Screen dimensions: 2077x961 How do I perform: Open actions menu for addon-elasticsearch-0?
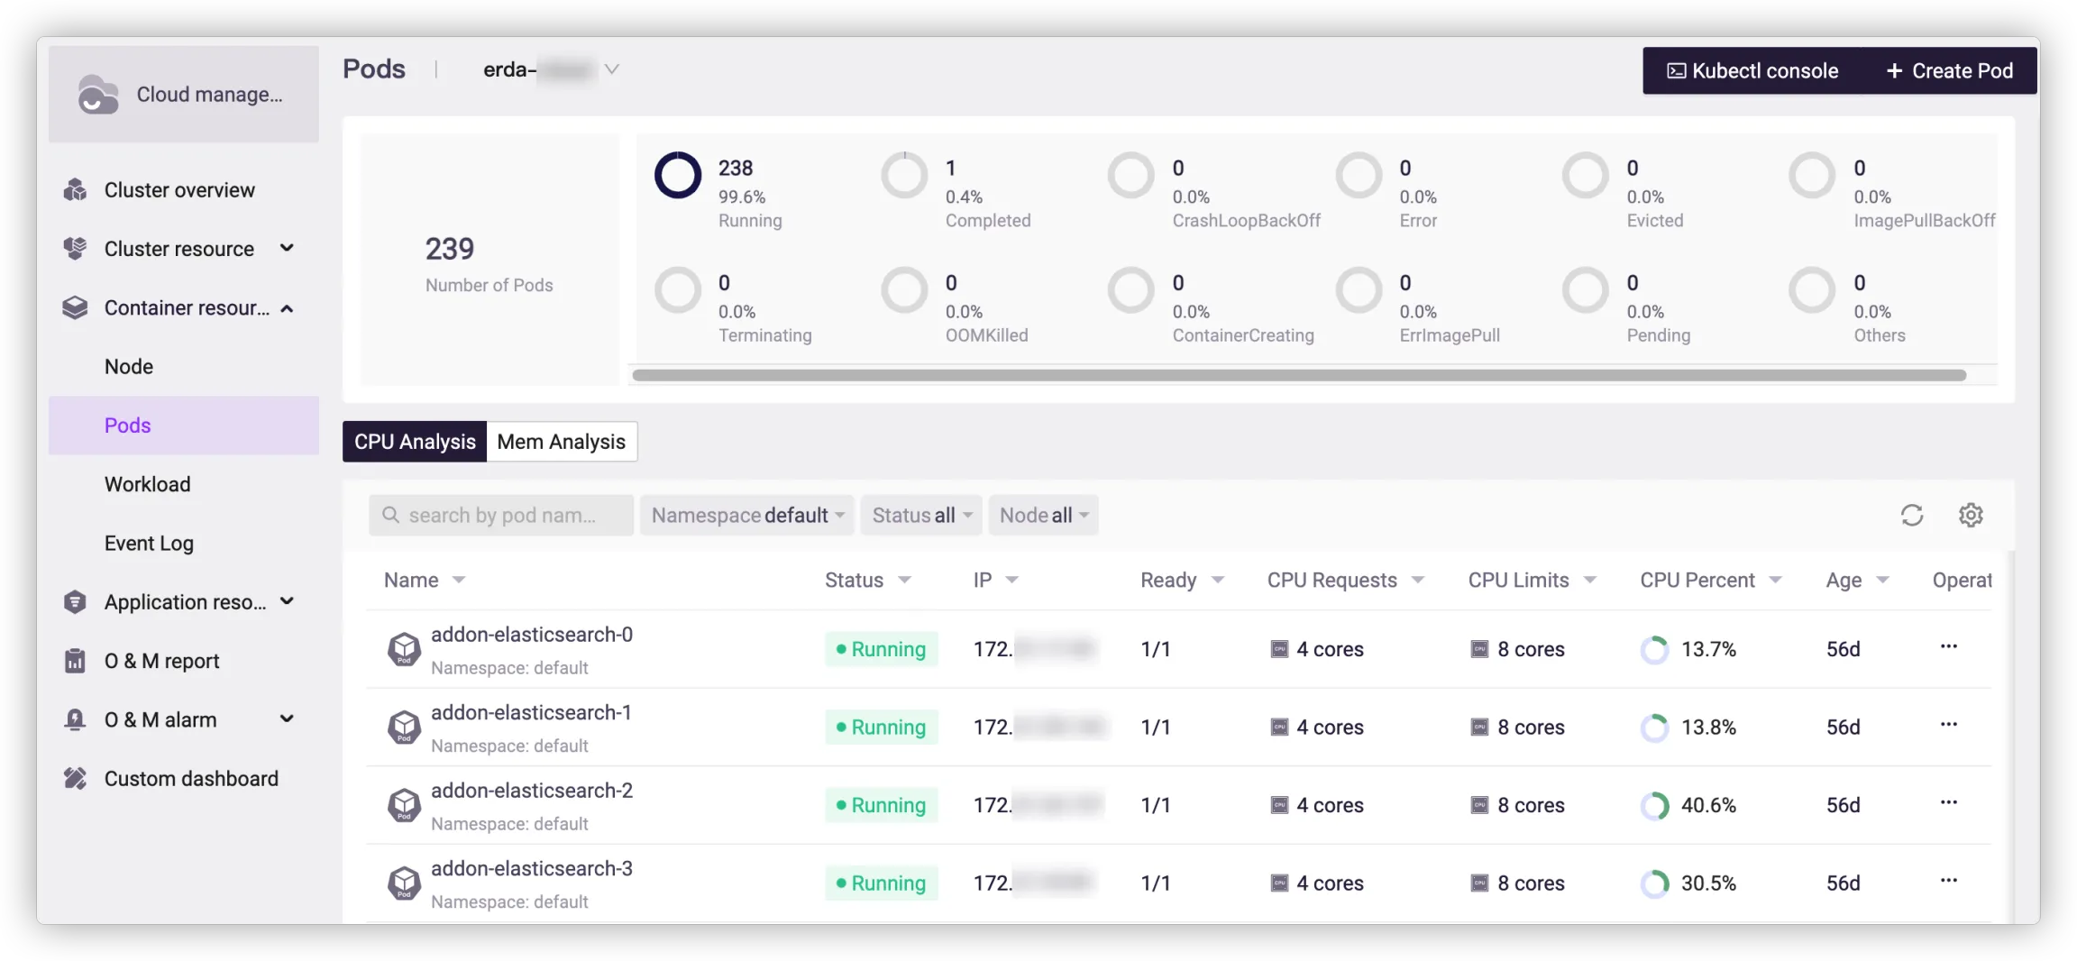(x=1948, y=647)
